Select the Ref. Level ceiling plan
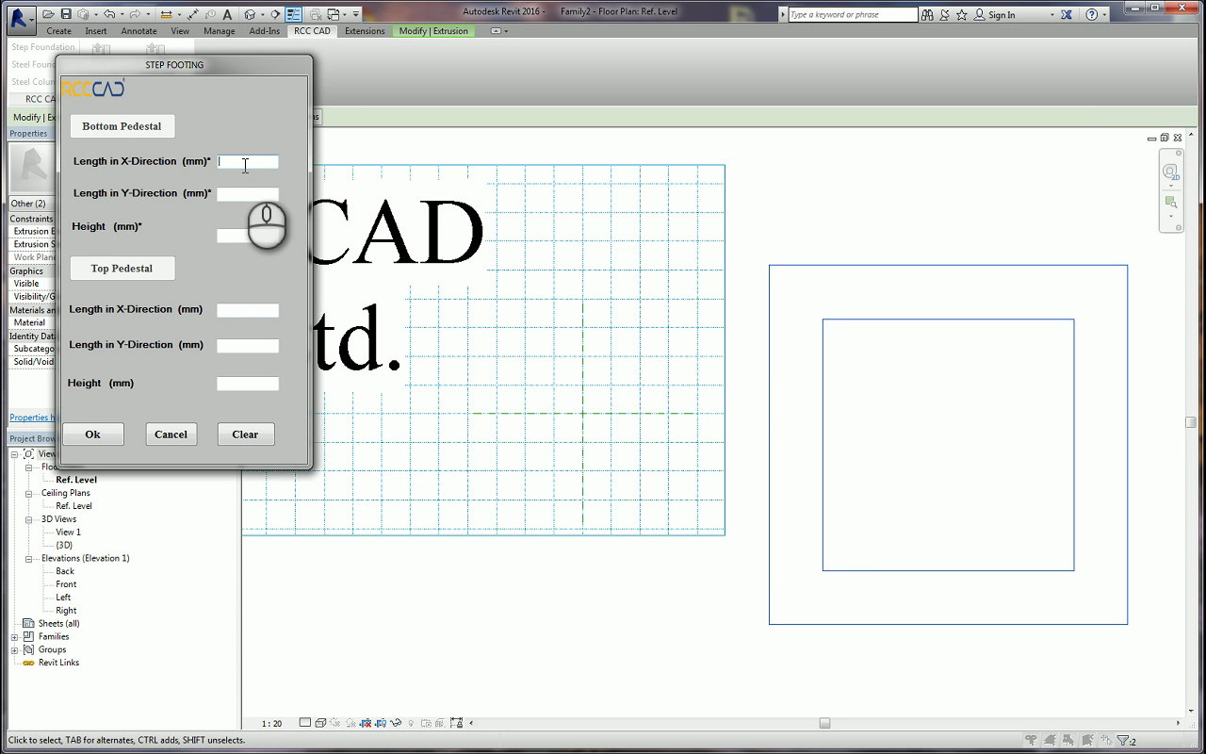 [73, 506]
